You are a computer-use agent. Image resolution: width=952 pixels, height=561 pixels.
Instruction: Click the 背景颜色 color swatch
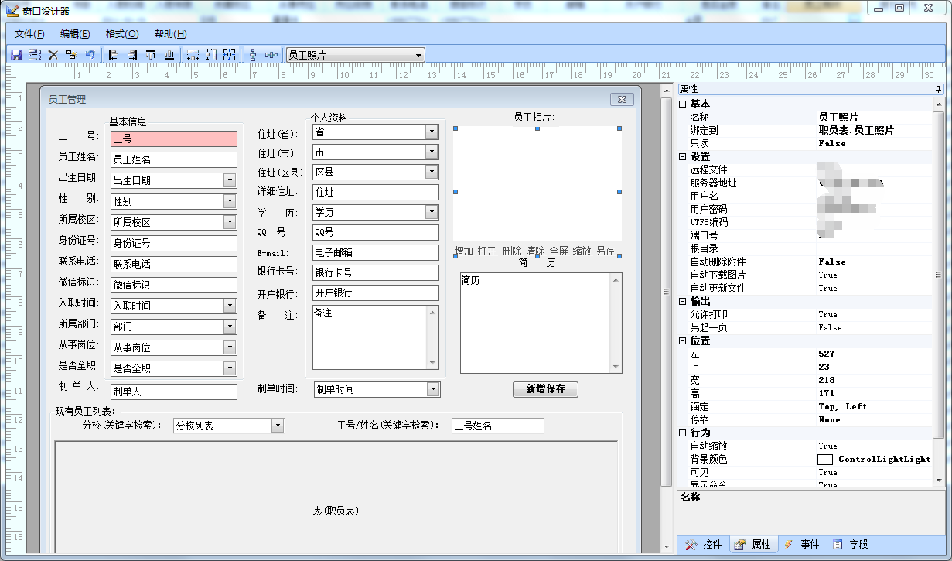pos(825,460)
